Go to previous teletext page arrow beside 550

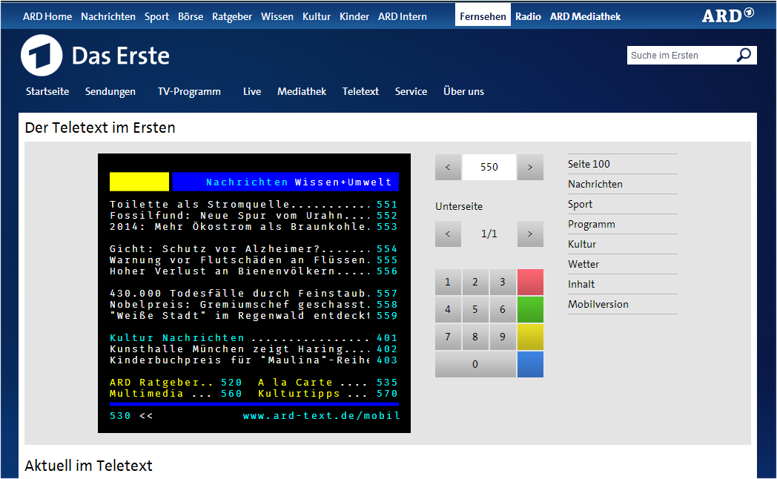coord(448,167)
